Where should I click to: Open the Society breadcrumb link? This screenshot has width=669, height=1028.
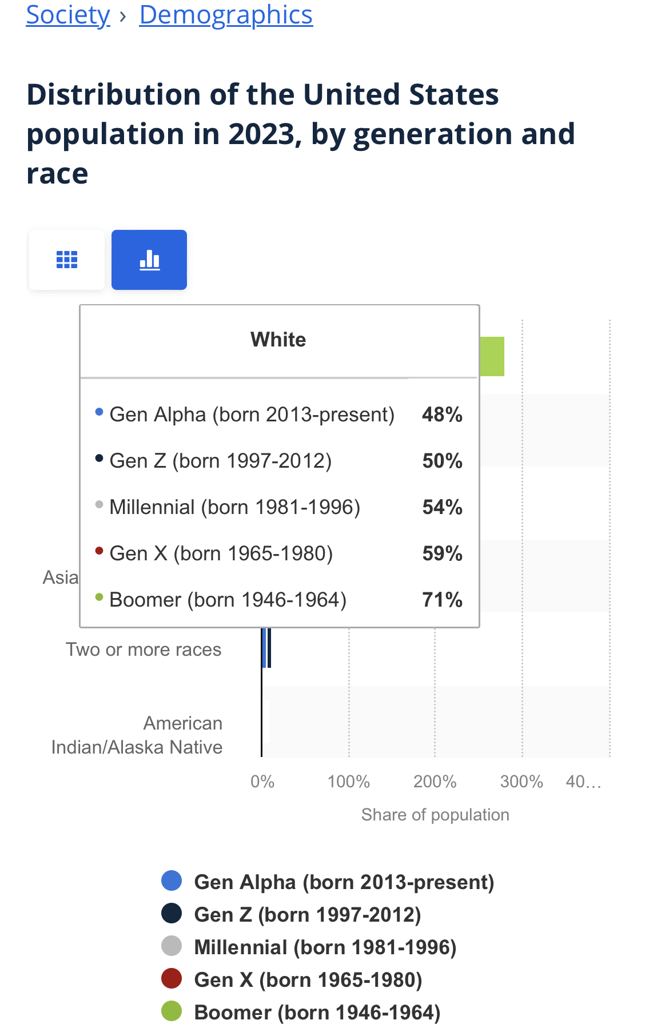68,15
